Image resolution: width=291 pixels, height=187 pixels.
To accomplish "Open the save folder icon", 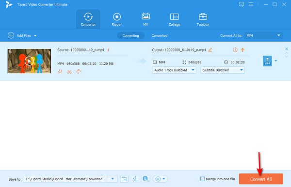I will tap(124, 179).
